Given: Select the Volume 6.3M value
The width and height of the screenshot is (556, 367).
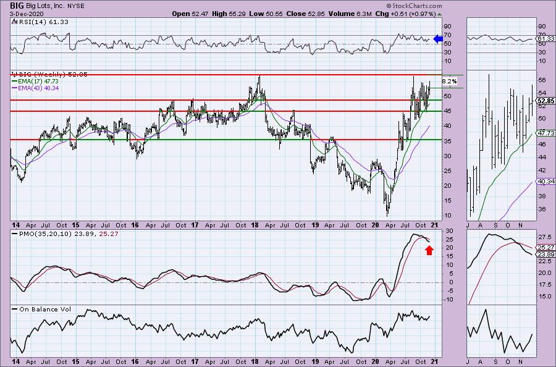Looking at the screenshot, I should [x=350, y=14].
